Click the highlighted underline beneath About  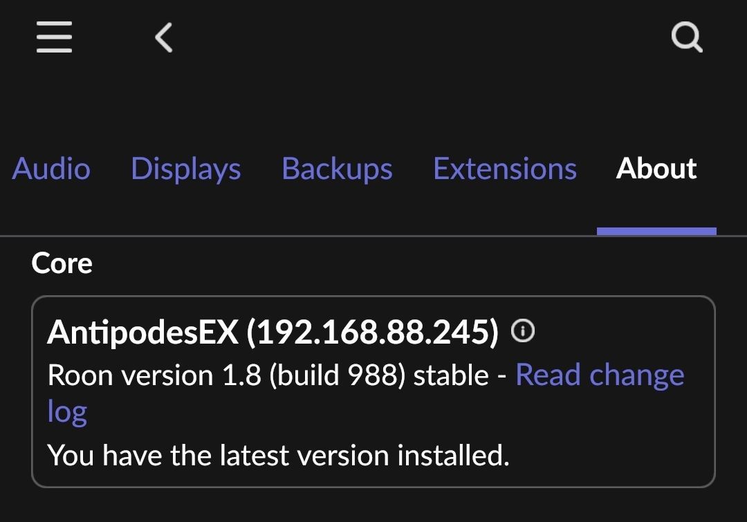tap(656, 231)
